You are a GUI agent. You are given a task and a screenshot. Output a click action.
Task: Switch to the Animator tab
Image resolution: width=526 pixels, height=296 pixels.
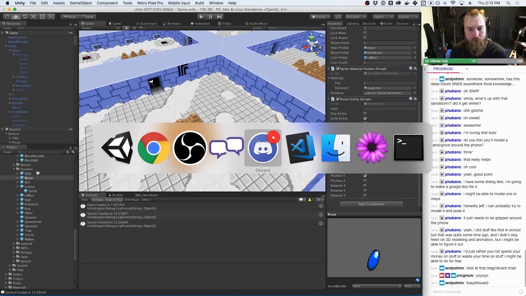(172, 23)
